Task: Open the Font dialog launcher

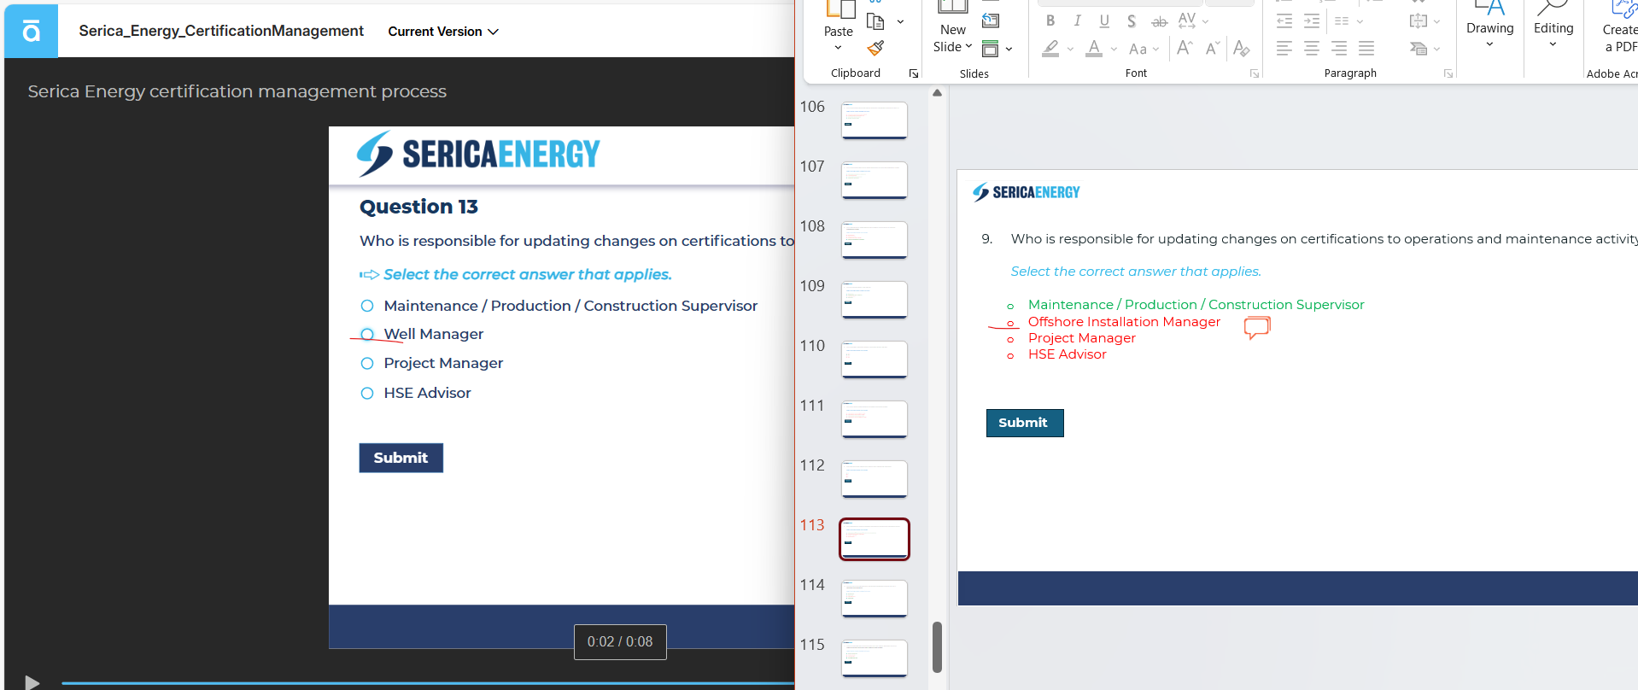Action: [1255, 73]
